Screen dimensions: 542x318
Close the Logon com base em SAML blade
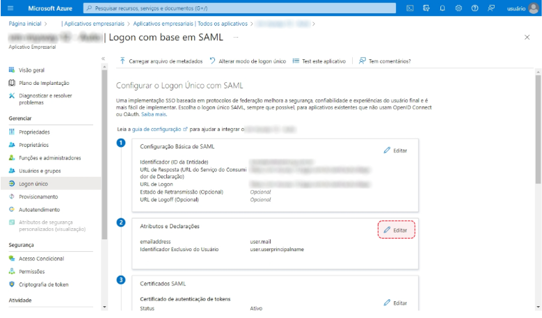pyautogui.click(x=527, y=38)
